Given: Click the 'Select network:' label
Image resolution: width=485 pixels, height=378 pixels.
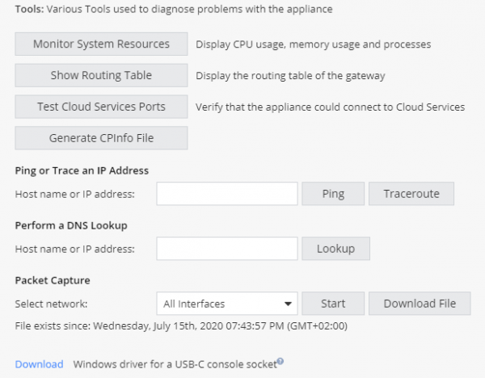Looking at the screenshot, I should 51,304.
